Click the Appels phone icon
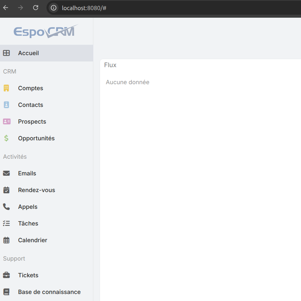The image size is (301, 301). [6, 207]
